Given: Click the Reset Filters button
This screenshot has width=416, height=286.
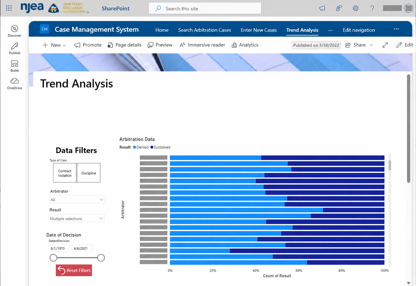Looking at the screenshot, I should [x=74, y=270].
